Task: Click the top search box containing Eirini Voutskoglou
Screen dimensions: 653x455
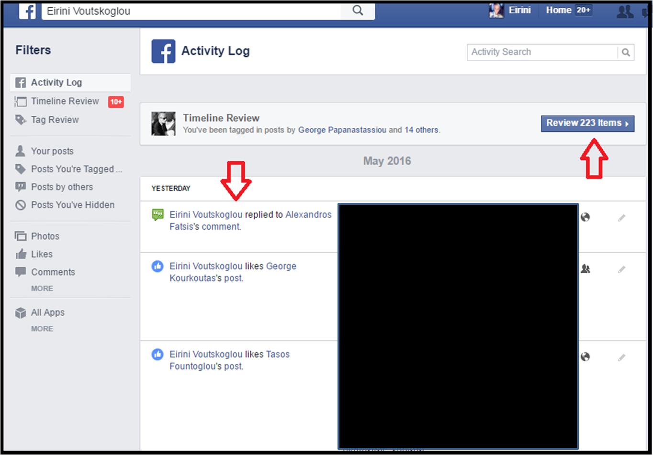Action: [191, 11]
